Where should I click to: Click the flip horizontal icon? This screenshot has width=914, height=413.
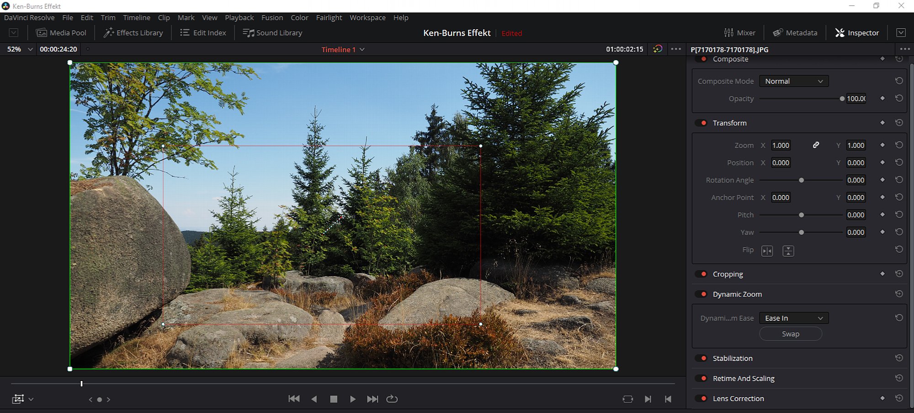point(767,251)
